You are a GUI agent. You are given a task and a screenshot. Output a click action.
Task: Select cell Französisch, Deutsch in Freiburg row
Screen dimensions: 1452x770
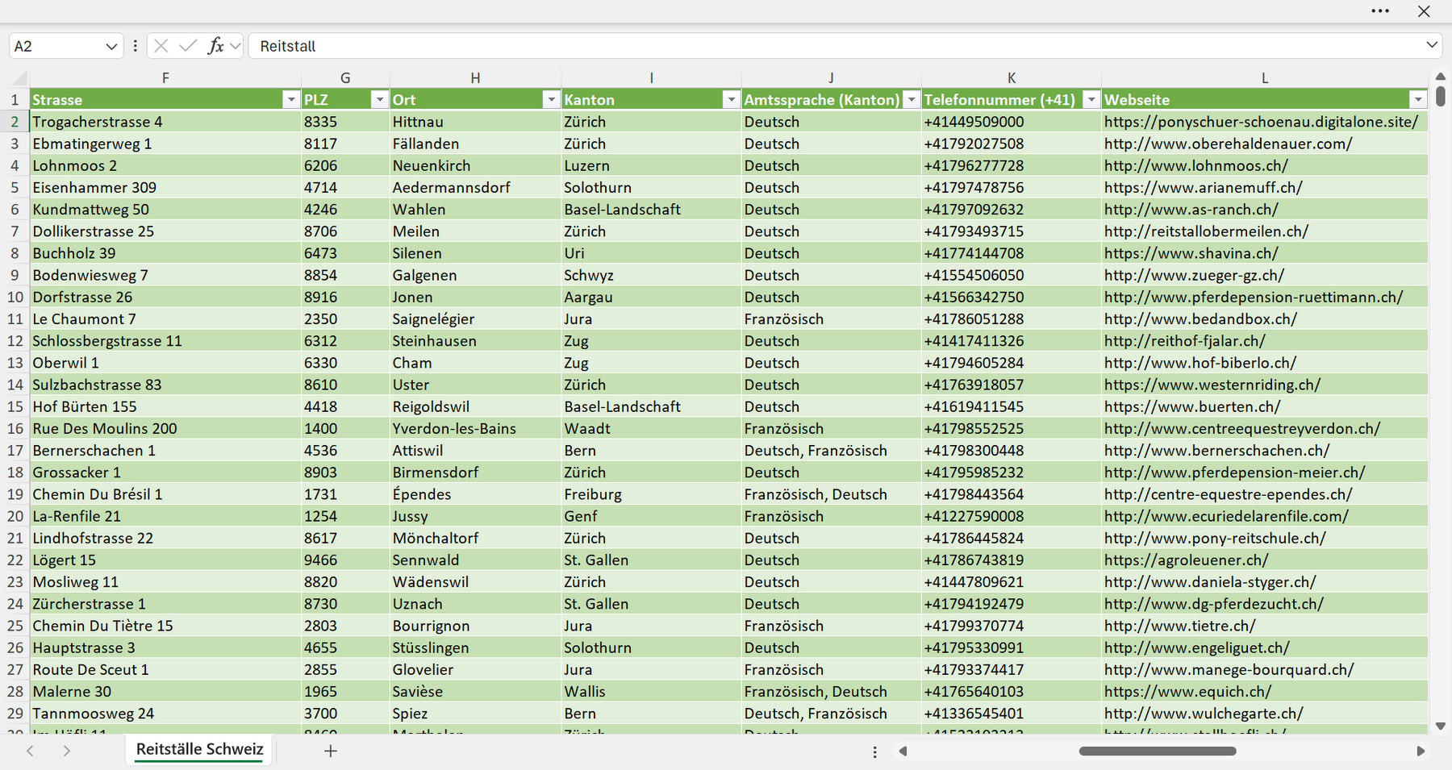pos(831,494)
